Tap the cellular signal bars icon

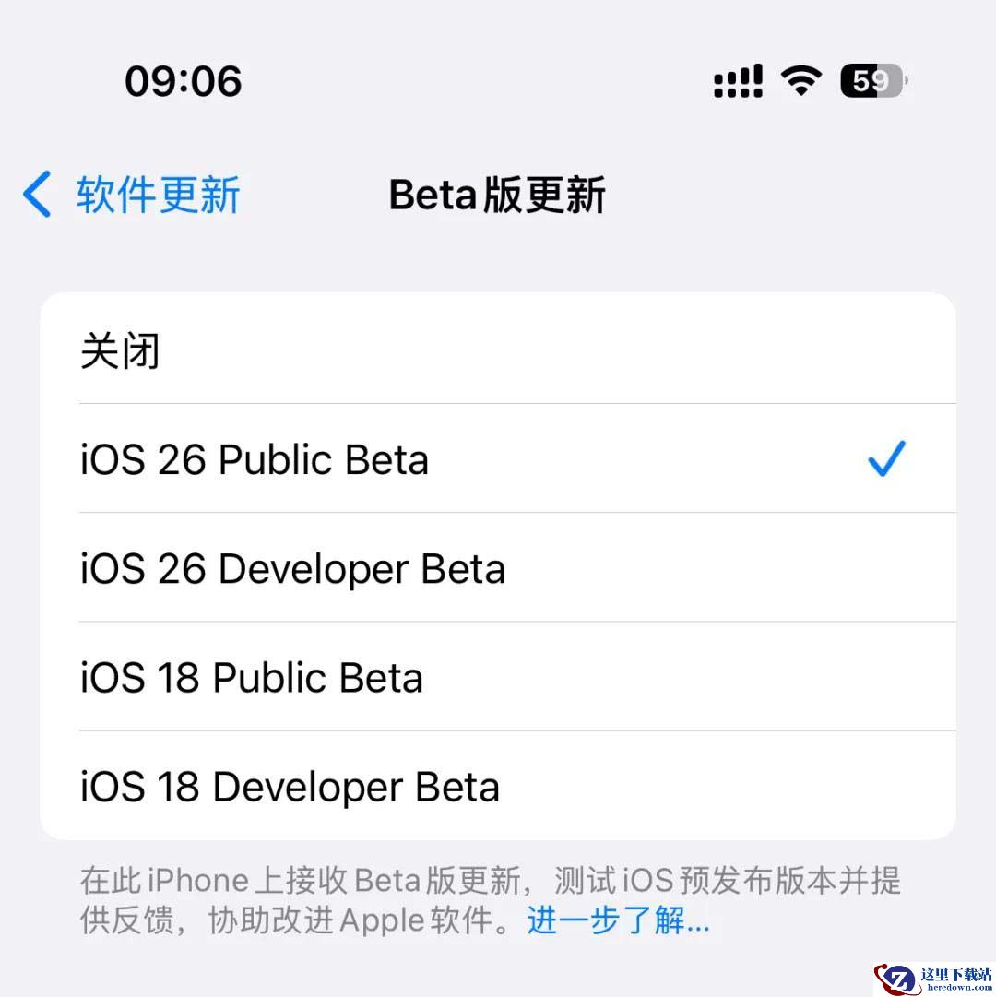(x=738, y=81)
